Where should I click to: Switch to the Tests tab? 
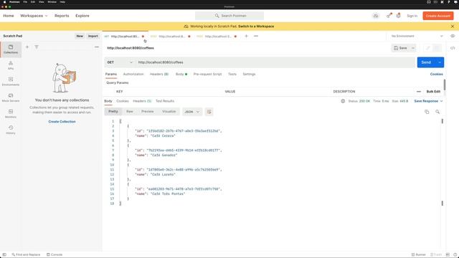232,75
